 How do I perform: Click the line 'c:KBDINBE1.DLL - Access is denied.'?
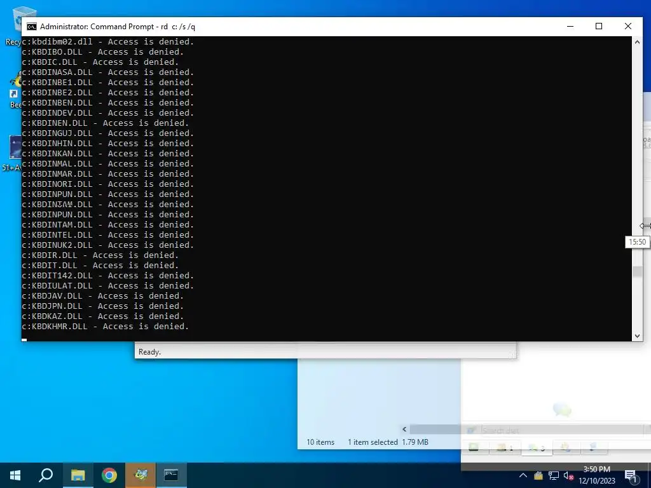108,82
